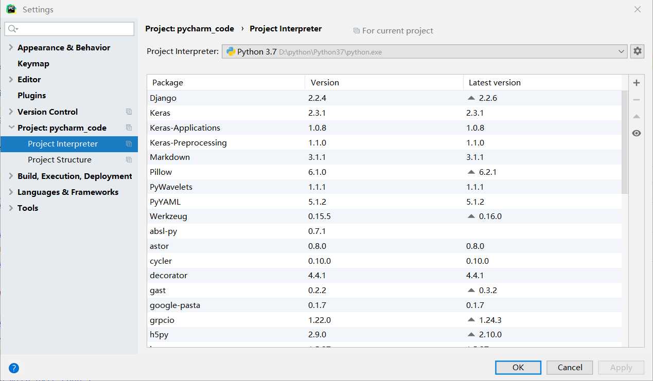The image size is (653, 381).
Task: Open interpreter settings gear icon
Action: (x=638, y=51)
